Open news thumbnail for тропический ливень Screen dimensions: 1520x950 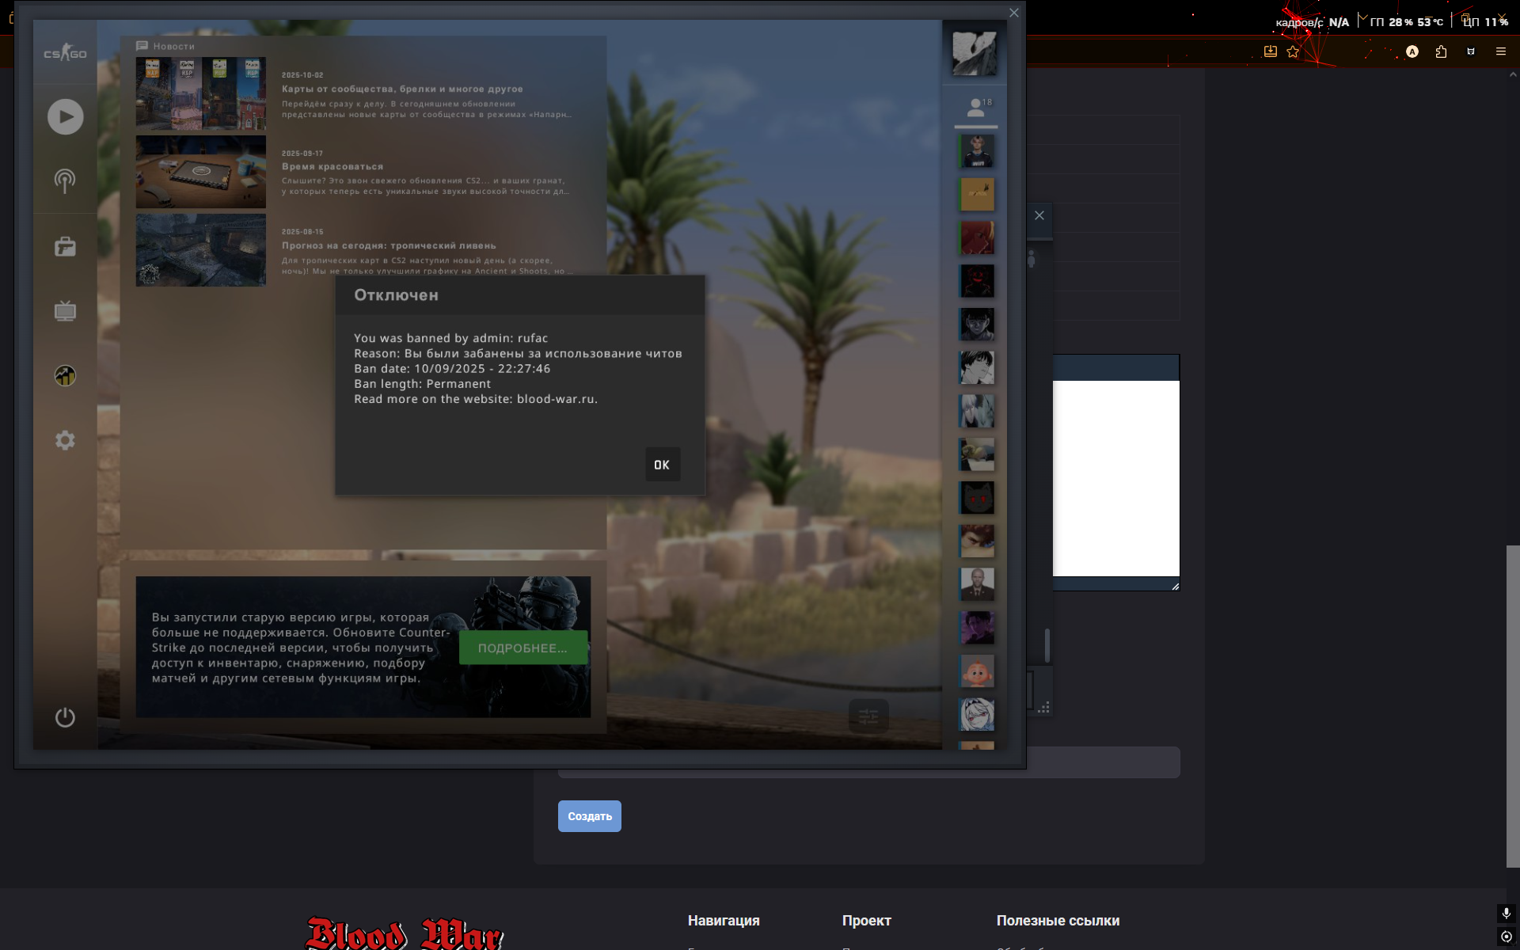[x=200, y=250]
